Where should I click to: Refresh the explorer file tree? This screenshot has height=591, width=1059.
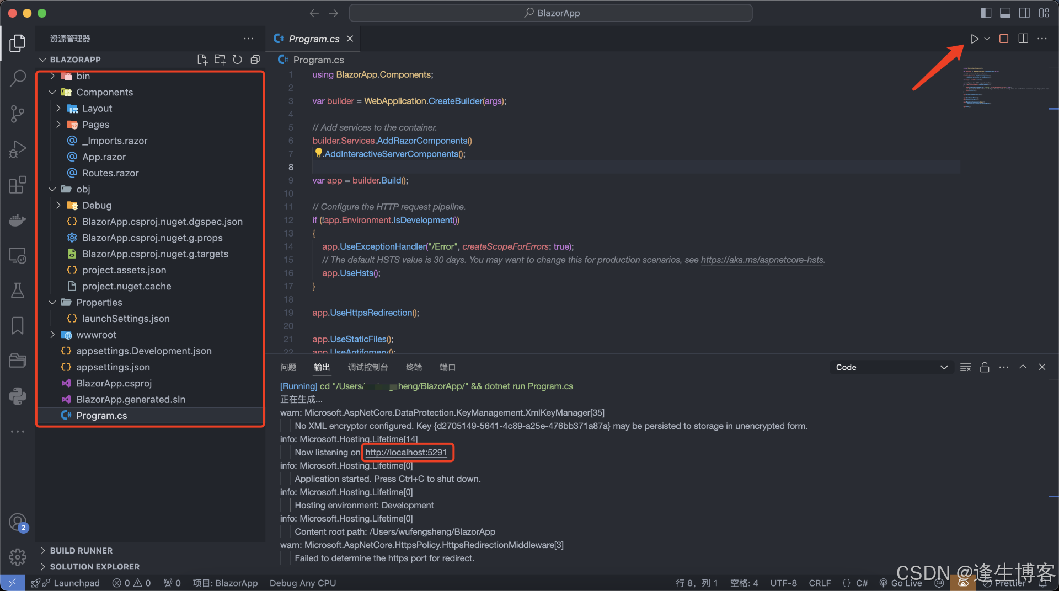[237, 60]
